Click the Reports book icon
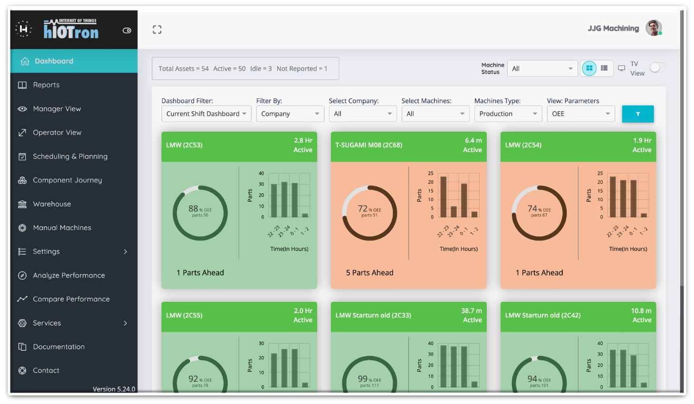 [22, 85]
